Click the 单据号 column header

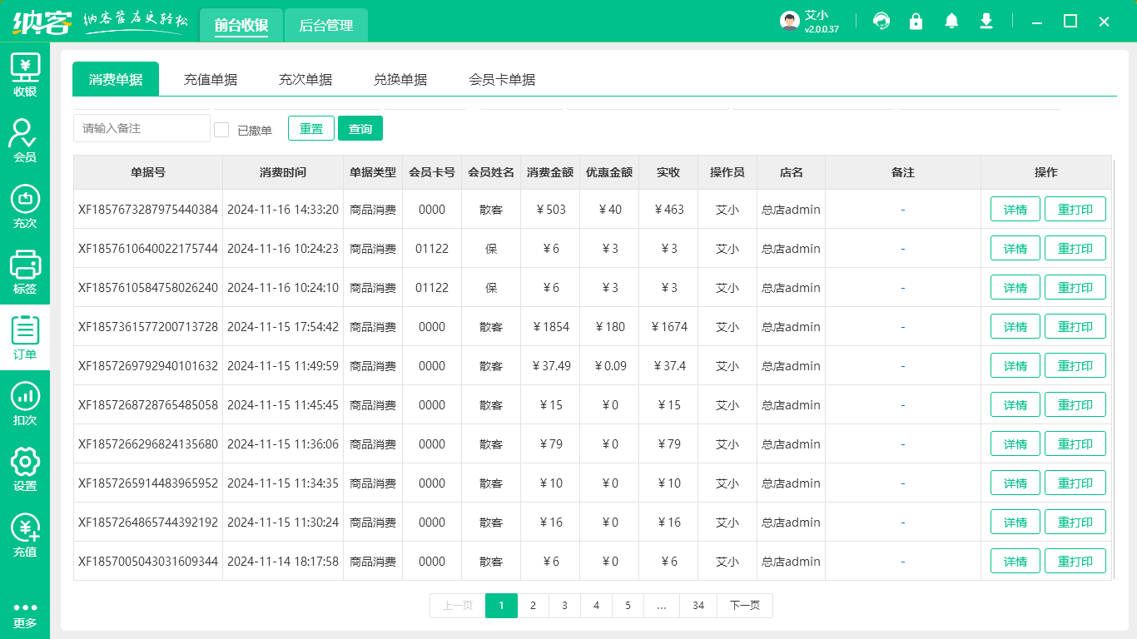coord(148,172)
